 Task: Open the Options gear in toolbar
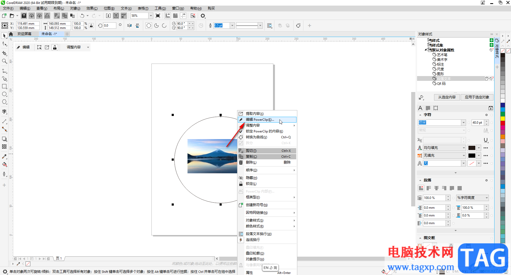pyautogui.click(x=203, y=16)
